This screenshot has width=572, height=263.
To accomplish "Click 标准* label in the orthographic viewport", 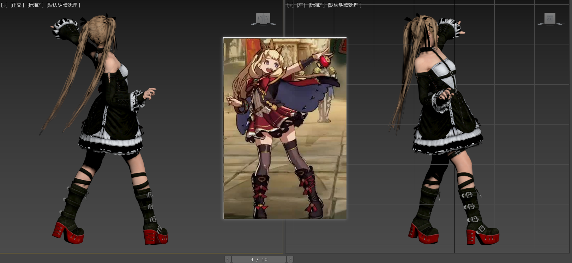I will pyautogui.click(x=35, y=5).
